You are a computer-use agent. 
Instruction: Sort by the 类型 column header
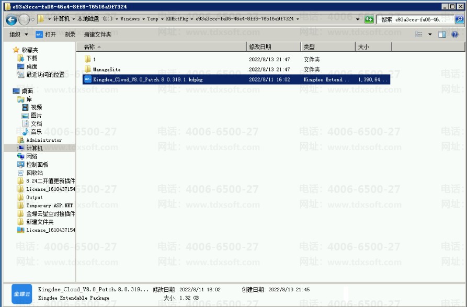[x=328, y=47]
